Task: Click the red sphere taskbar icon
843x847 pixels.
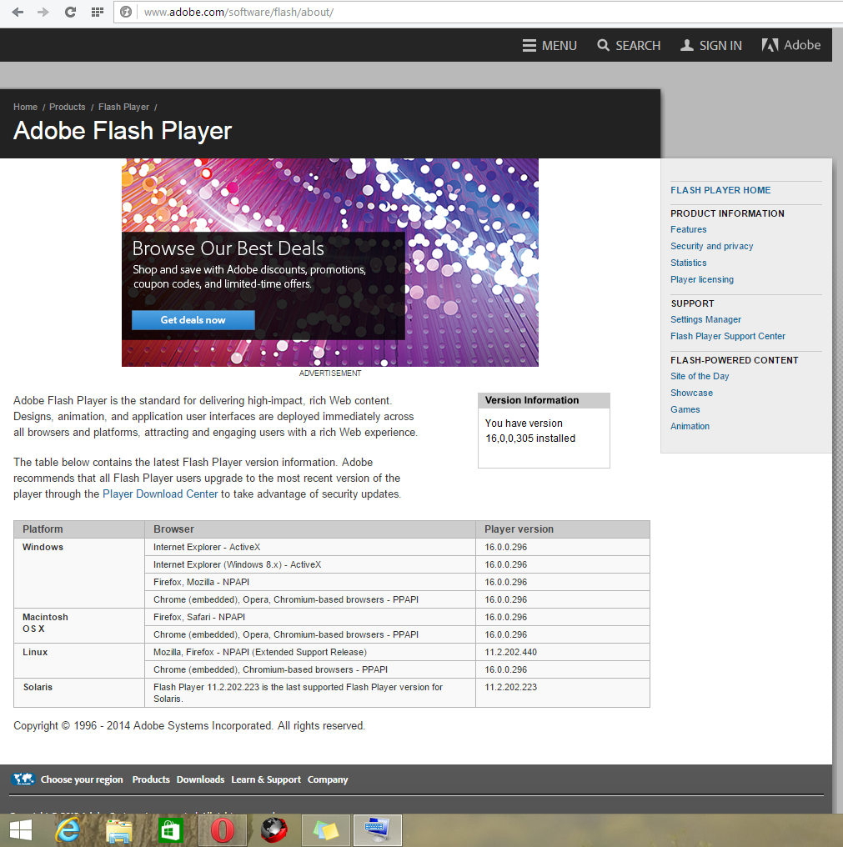Action: [273, 830]
